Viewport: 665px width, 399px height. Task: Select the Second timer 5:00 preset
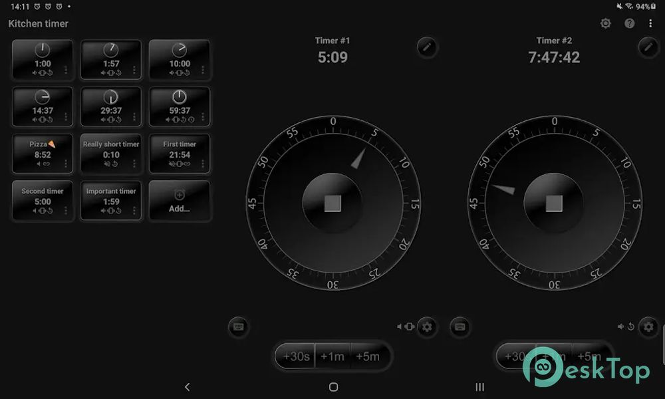(x=43, y=201)
